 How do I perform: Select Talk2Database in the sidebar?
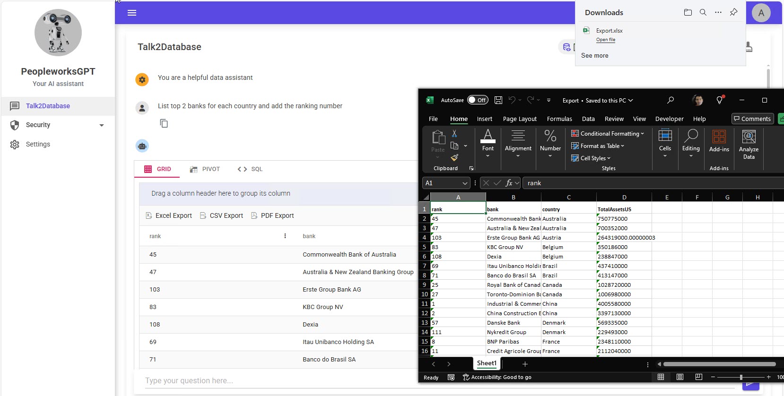pos(57,106)
